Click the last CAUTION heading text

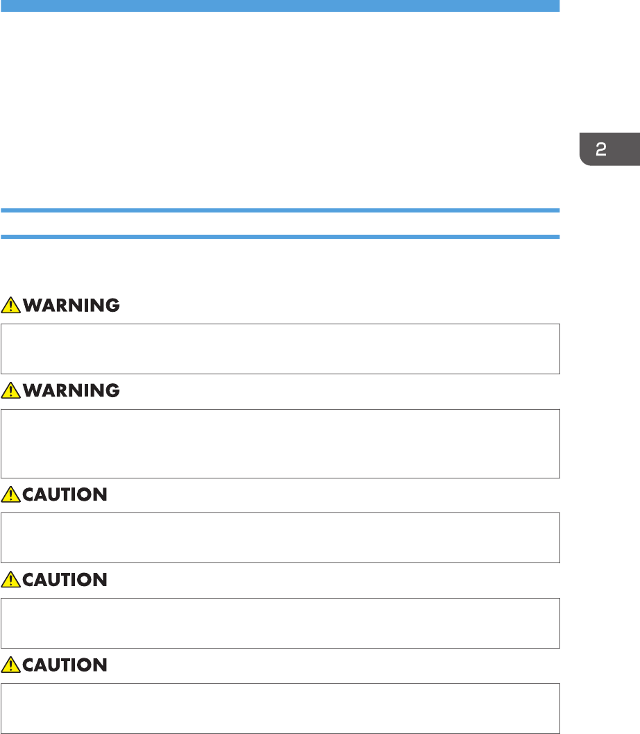(64, 665)
